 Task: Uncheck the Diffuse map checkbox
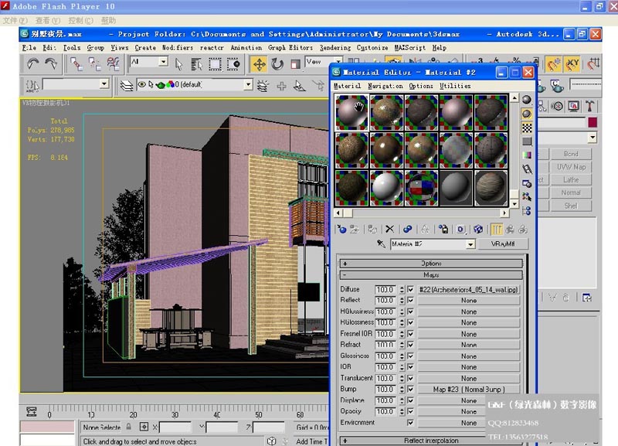pos(410,289)
